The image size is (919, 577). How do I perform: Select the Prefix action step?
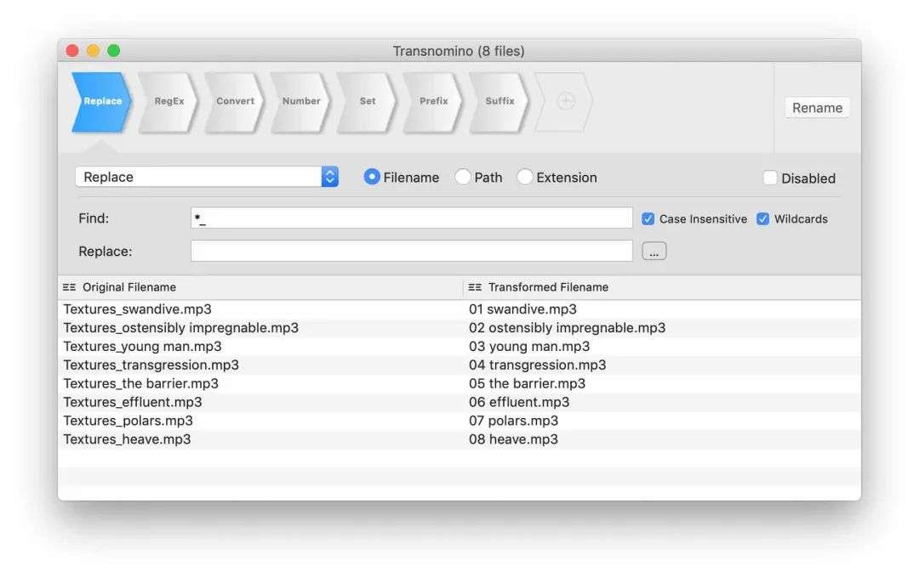[433, 102]
